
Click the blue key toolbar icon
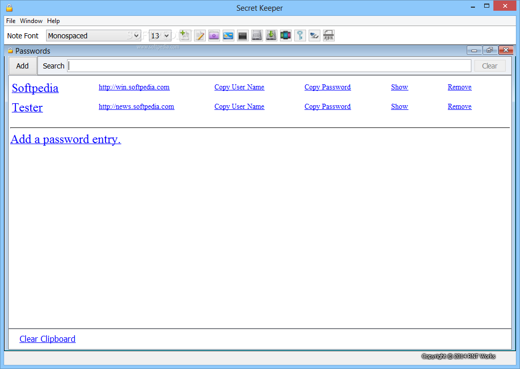(x=300, y=35)
